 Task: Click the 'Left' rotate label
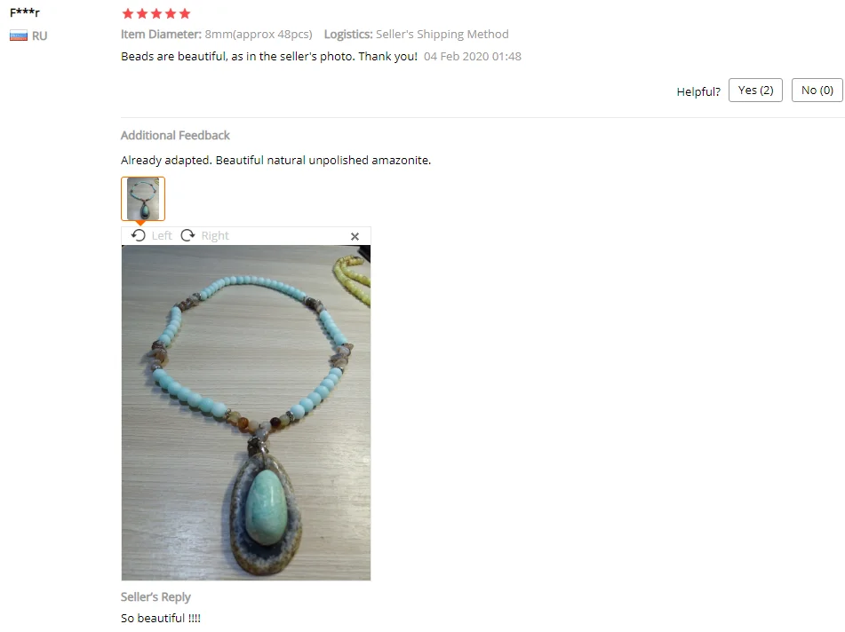pos(162,236)
